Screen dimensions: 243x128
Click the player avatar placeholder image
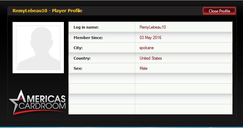pyautogui.click(x=38, y=47)
